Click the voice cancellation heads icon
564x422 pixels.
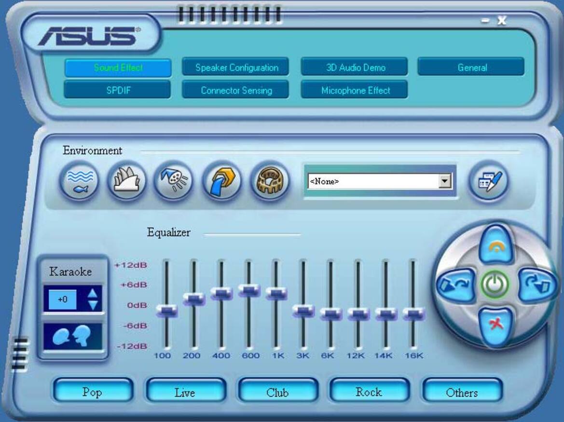point(73,336)
